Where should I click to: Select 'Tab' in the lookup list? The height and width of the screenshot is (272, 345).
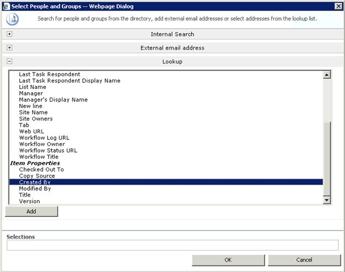click(166, 125)
